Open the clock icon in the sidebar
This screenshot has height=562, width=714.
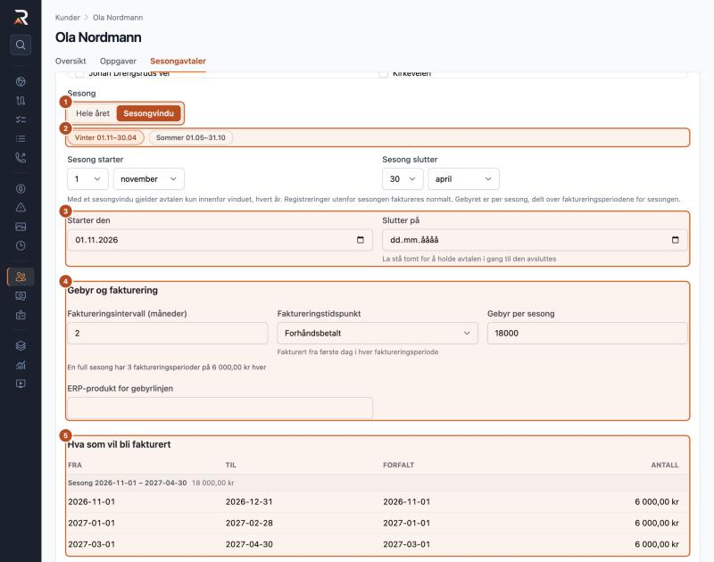(21, 245)
